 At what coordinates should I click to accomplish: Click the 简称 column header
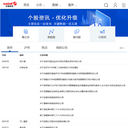point(22,55)
